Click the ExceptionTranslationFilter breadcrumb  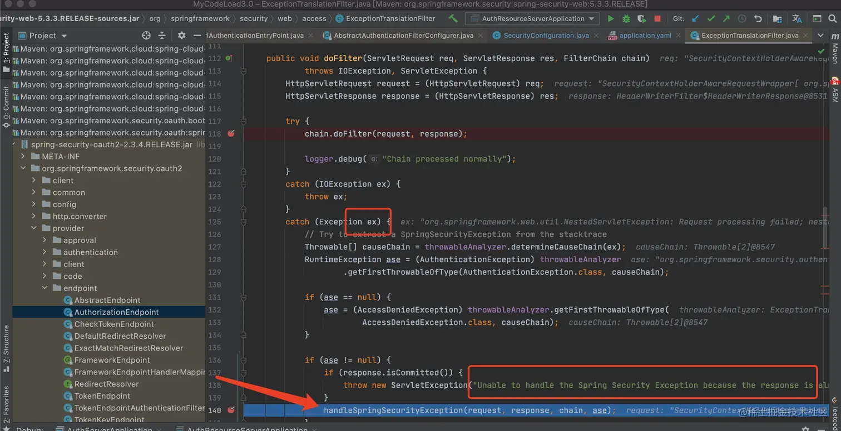385,18
